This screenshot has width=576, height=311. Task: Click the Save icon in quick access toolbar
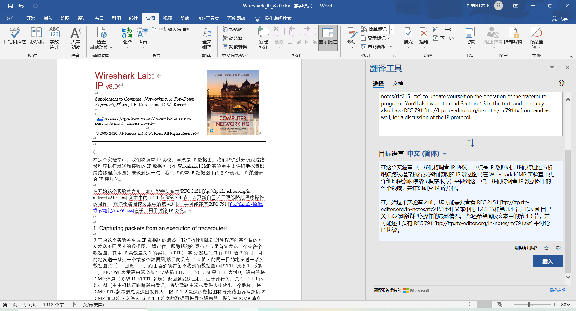[x=10, y=6]
